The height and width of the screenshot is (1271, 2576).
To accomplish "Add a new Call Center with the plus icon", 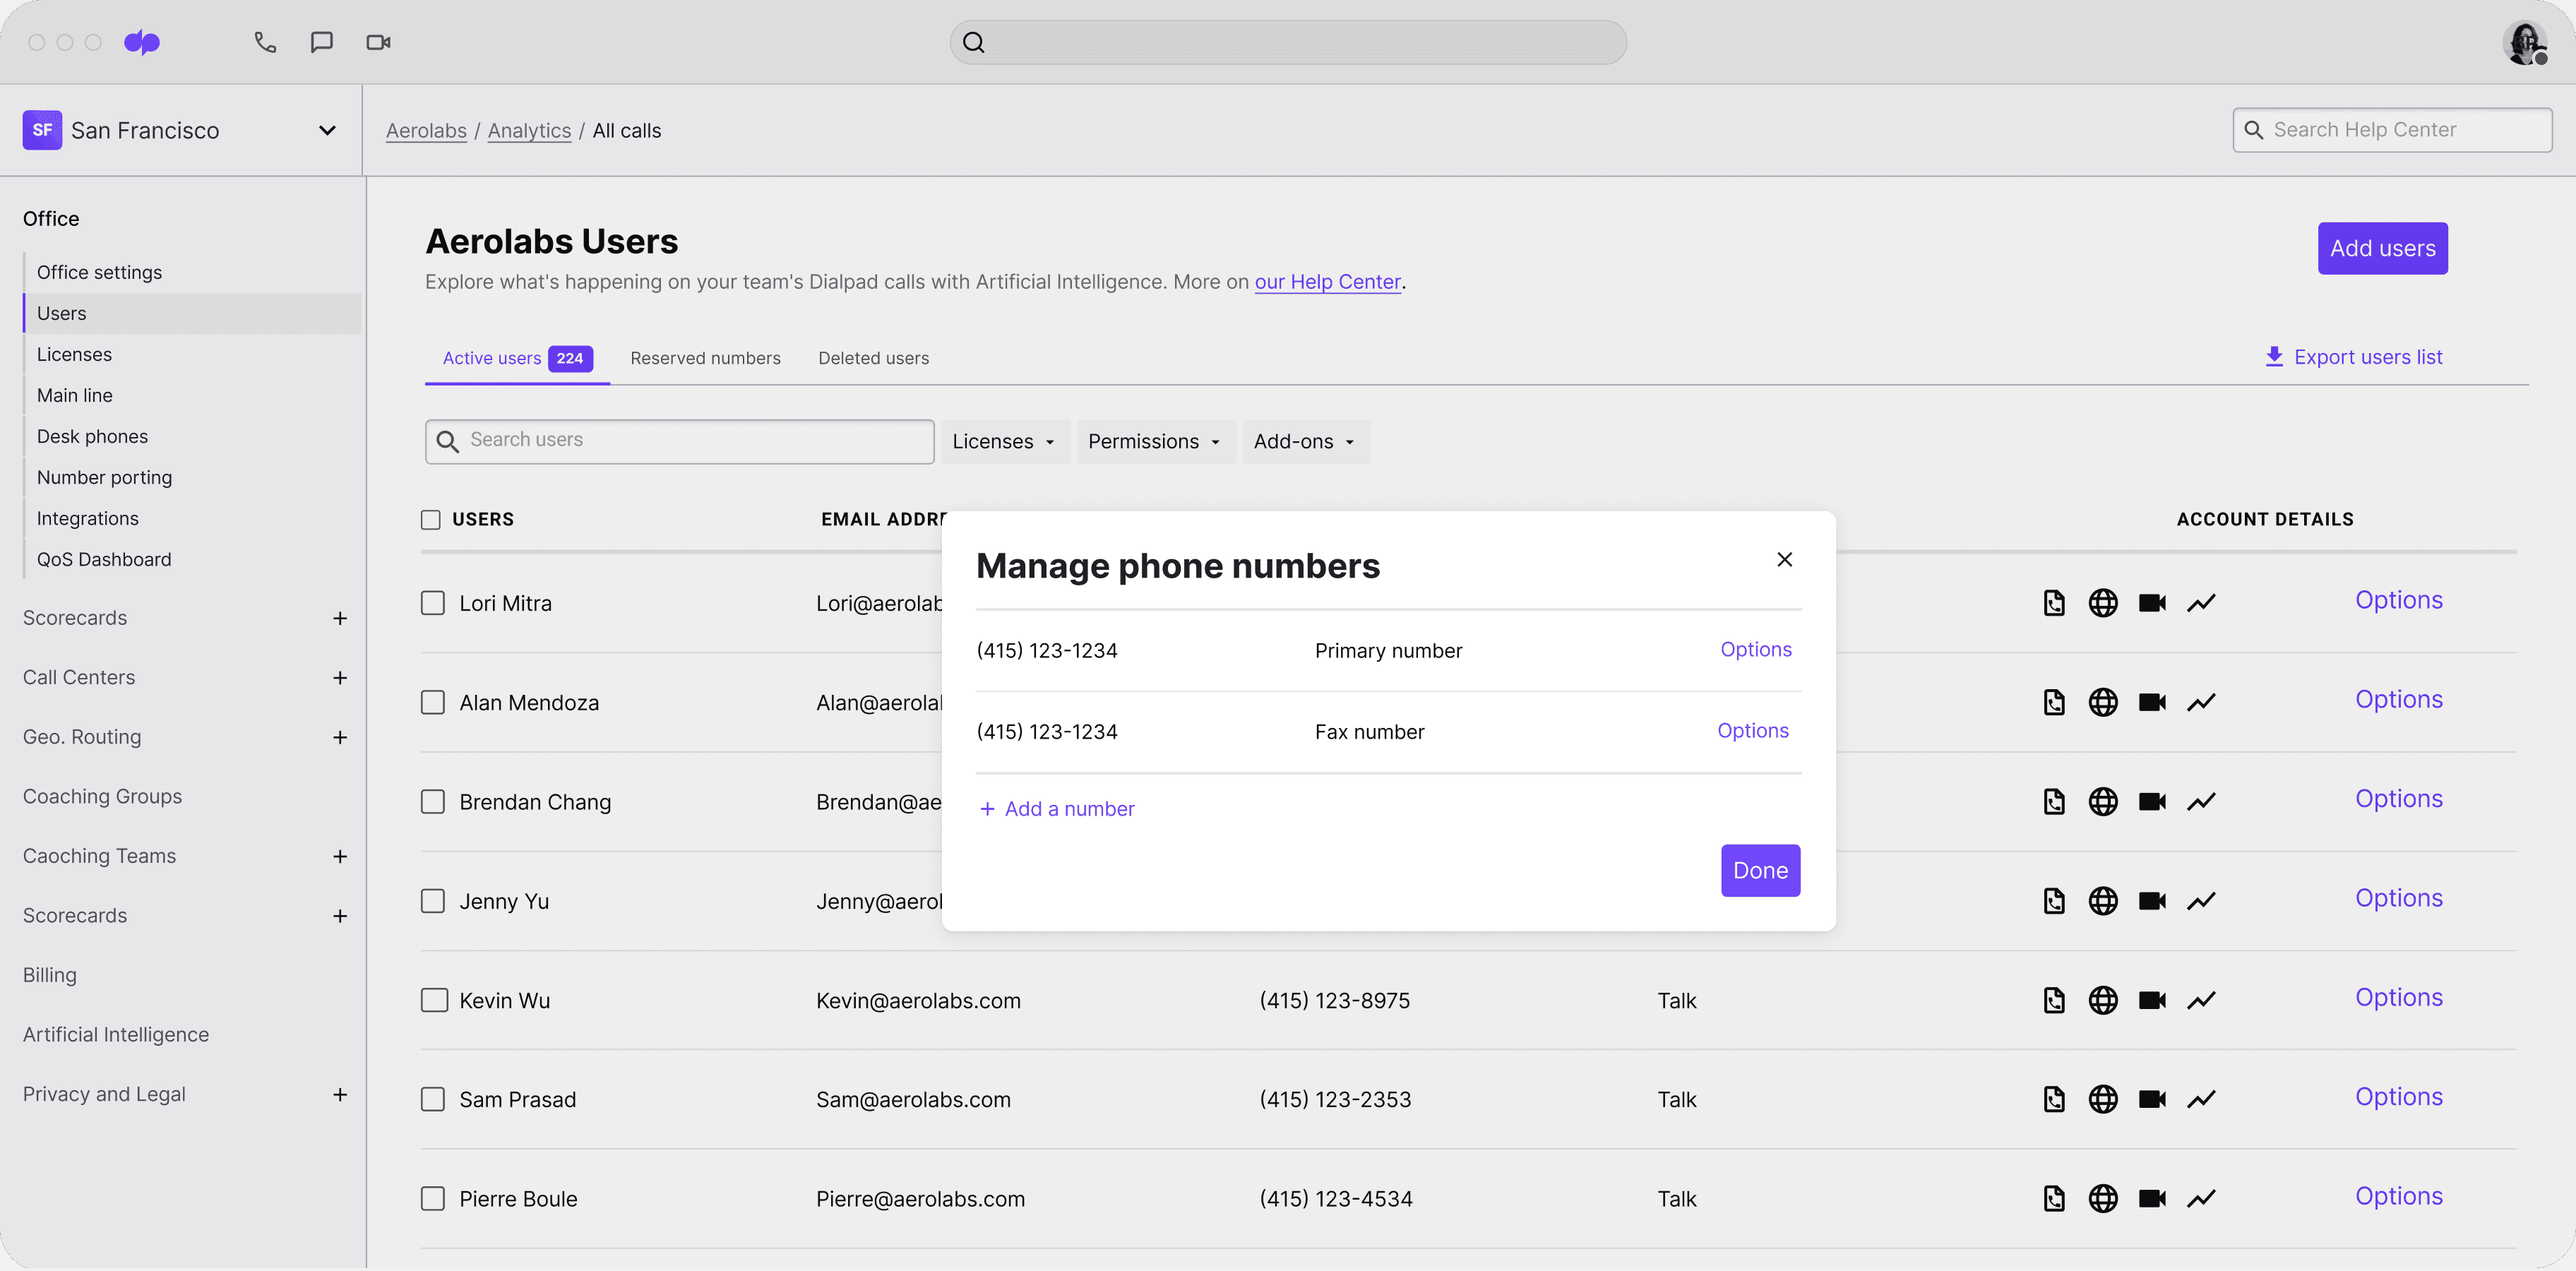I will point(341,677).
